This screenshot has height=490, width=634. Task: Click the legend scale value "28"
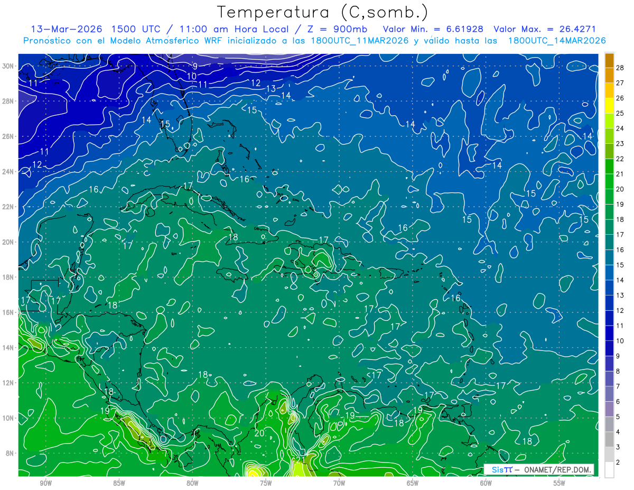point(620,67)
